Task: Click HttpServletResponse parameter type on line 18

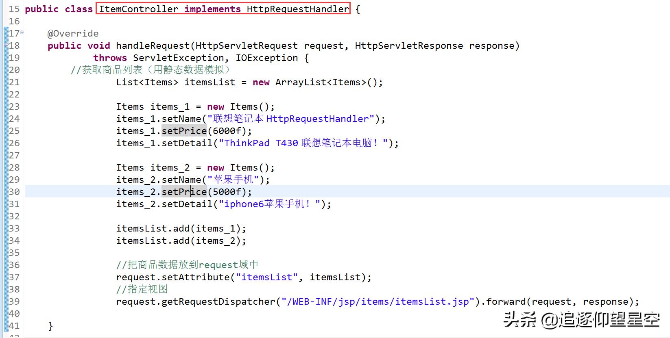Action: click(409, 45)
